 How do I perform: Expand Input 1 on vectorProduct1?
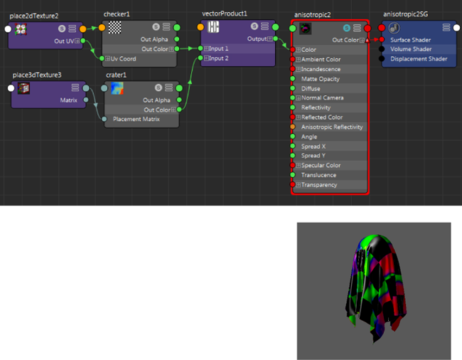[x=206, y=48]
